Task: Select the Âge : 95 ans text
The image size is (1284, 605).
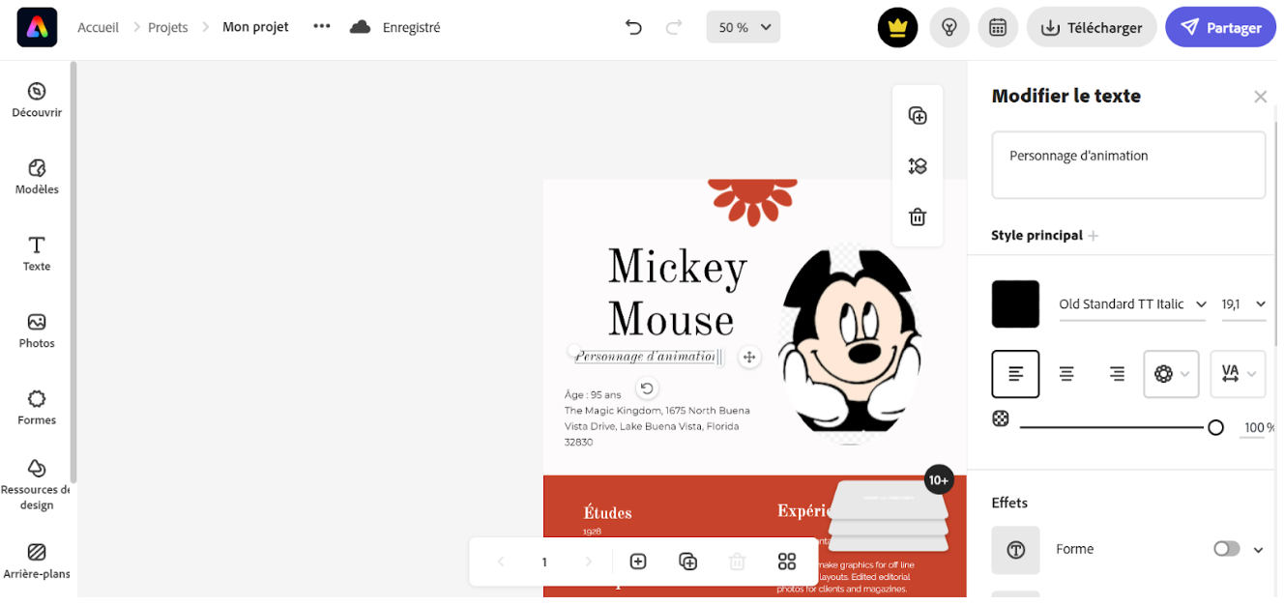Action: coord(593,394)
